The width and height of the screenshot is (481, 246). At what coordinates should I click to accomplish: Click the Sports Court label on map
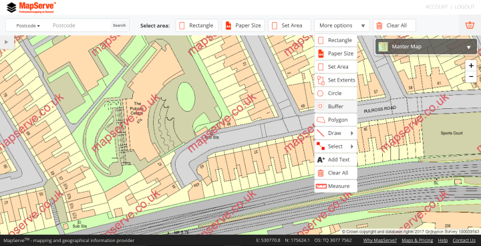point(452,133)
